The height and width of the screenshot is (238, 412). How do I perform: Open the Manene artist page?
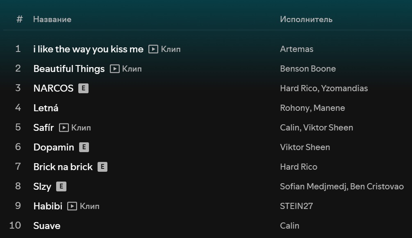[x=329, y=108]
